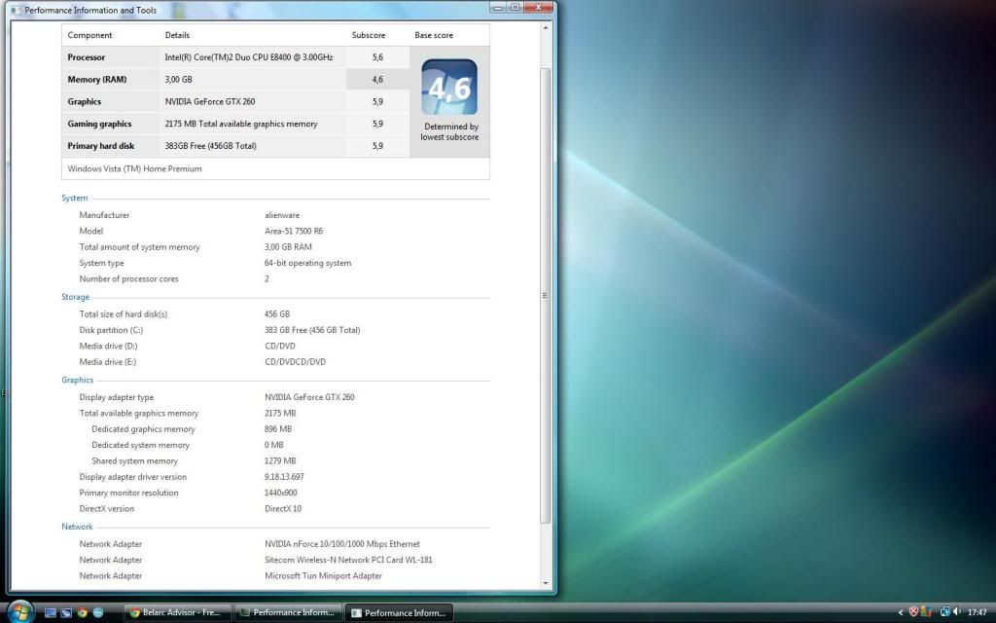Click the 'alienware' manufacturer value
The height and width of the screenshot is (623, 996).
pyautogui.click(x=282, y=215)
